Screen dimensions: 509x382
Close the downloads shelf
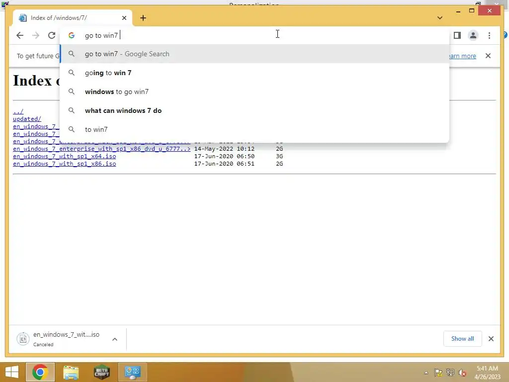[491, 339]
